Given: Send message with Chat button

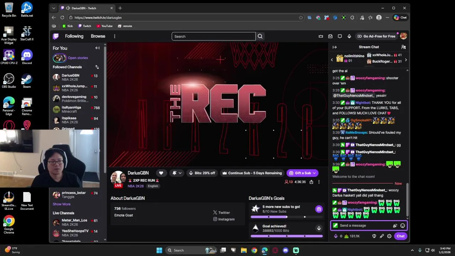Looking at the screenshot, I should pos(401,236).
